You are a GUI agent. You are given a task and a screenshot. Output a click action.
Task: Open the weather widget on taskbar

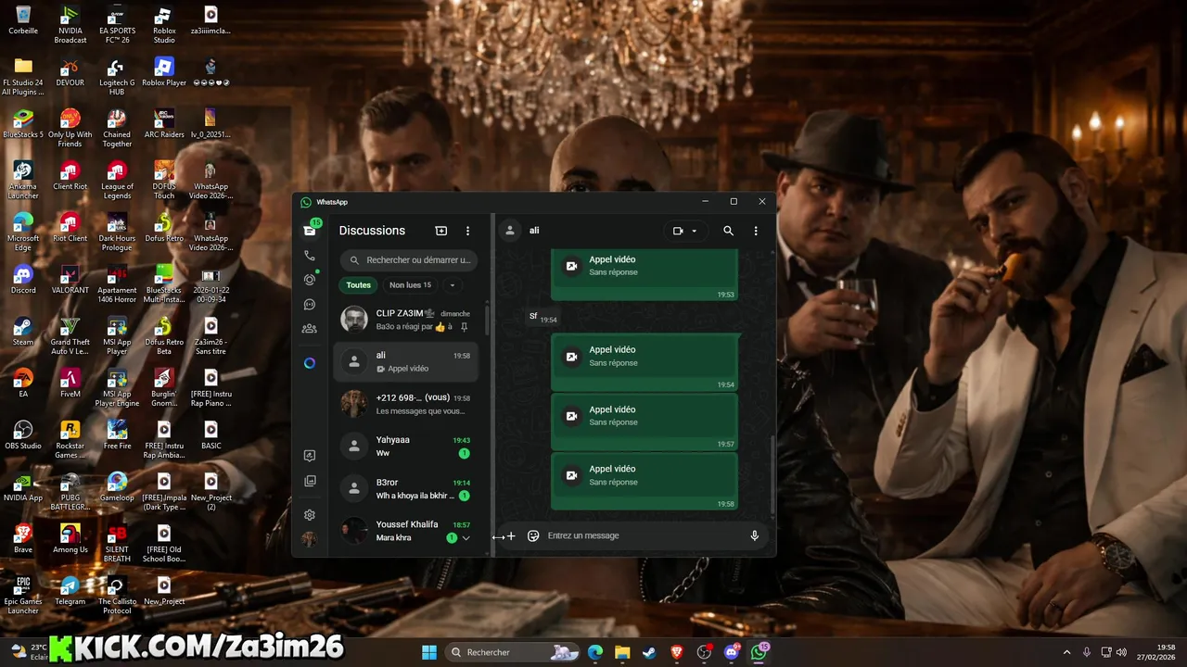tap(29, 651)
